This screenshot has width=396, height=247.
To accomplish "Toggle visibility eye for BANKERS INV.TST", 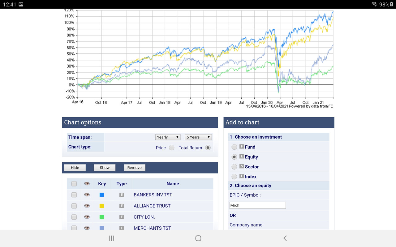I will coord(87,195).
